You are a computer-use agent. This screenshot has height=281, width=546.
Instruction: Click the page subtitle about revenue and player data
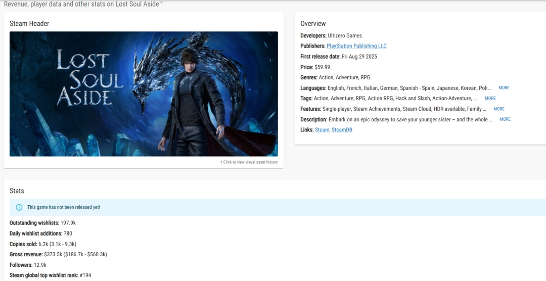[83, 4]
